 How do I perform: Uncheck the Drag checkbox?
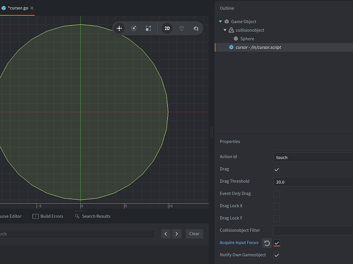click(x=276, y=169)
